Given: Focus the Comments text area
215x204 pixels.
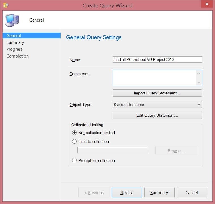Looking at the screenshot, I should pos(154,78).
